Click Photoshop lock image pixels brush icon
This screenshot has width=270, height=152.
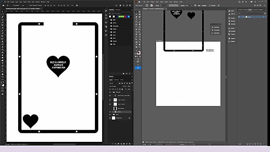tap(115, 89)
